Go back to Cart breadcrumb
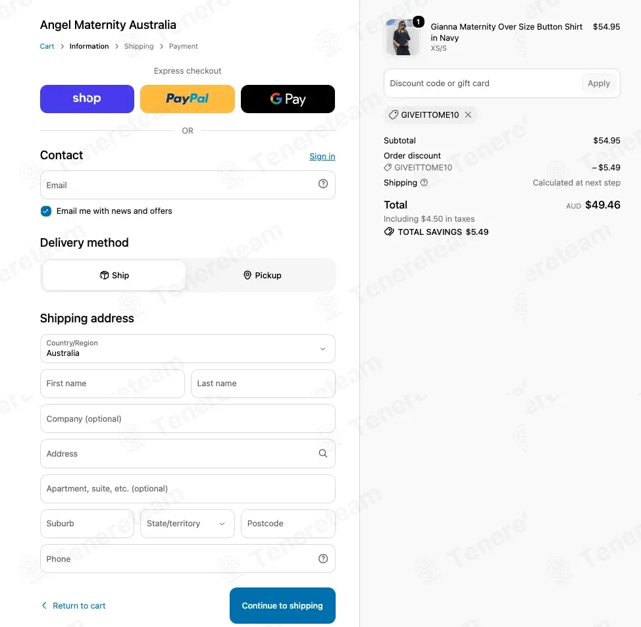 [47, 46]
